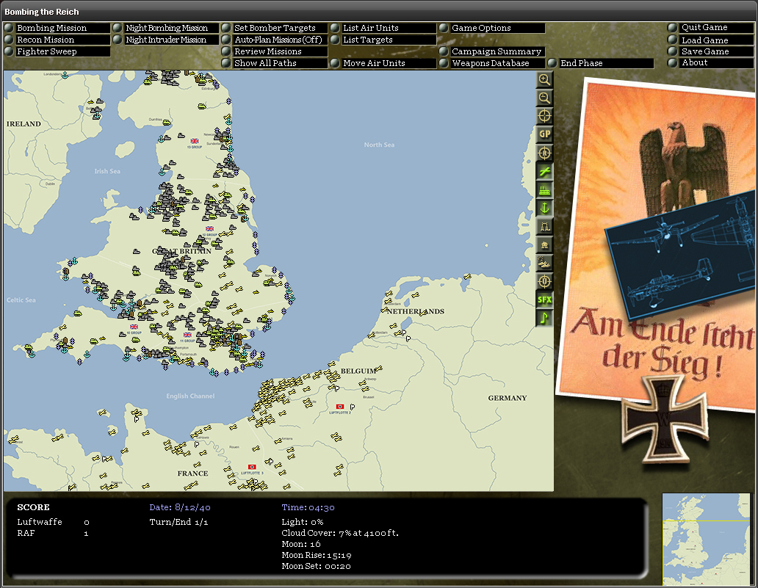Click the round bullet beside Weapons Database
The height and width of the screenshot is (588, 758).
click(444, 63)
